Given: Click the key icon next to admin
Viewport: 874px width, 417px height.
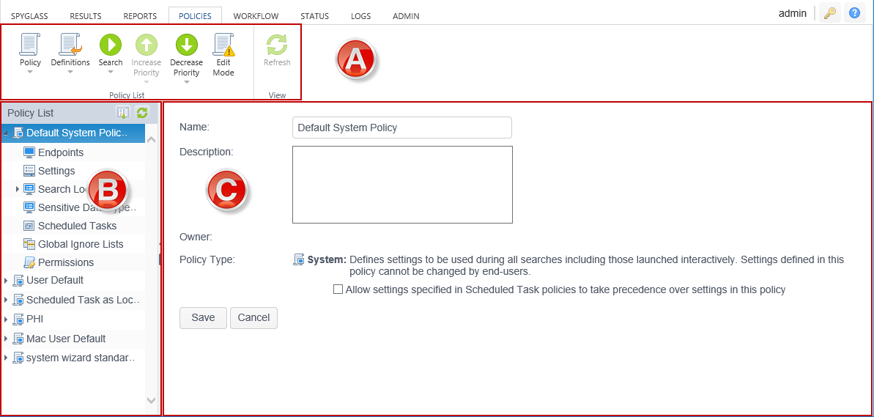Looking at the screenshot, I should (829, 13).
